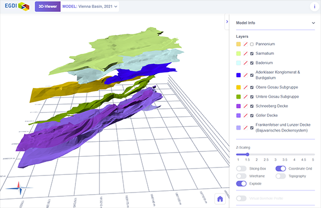The image size is (321, 208).
Task: Uncheck the Schneeberg Decke layer
Action: tap(252, 106)
